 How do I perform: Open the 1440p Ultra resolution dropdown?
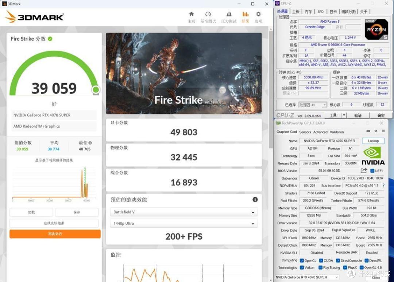coord(184,223)
